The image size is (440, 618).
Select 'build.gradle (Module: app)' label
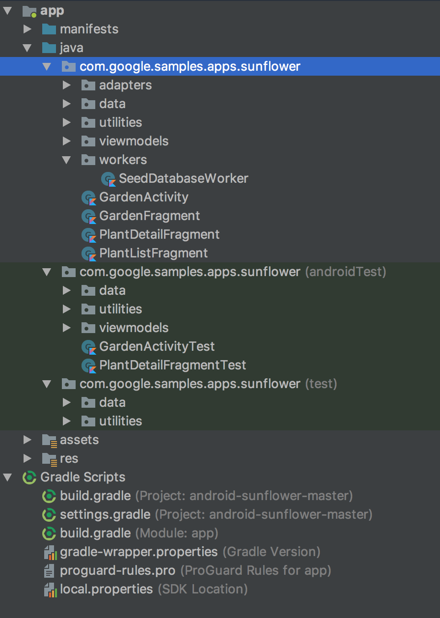click(x=139, y=533)
